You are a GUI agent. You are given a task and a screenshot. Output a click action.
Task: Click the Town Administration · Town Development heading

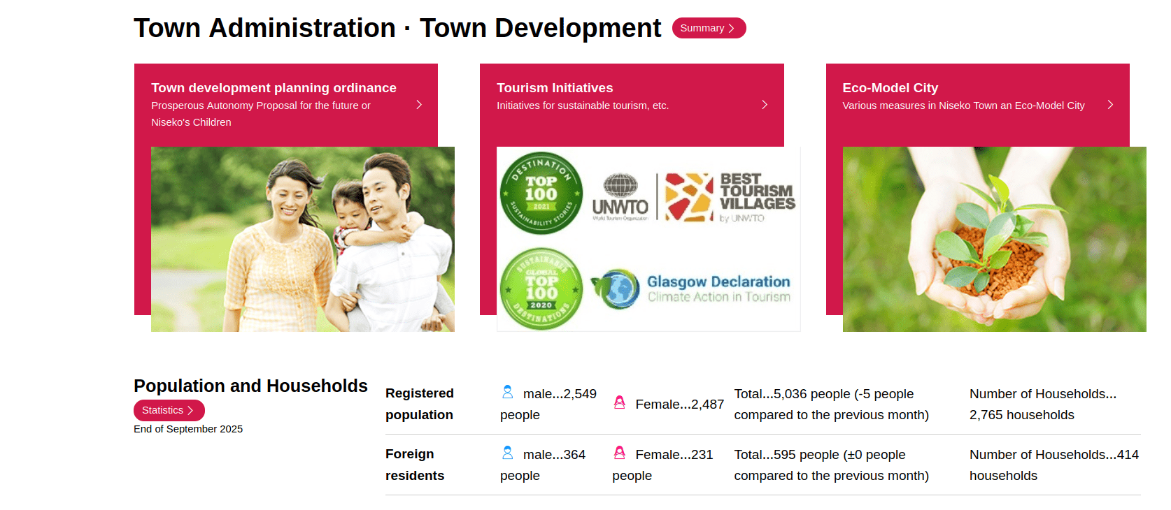[x=397, y=29]
